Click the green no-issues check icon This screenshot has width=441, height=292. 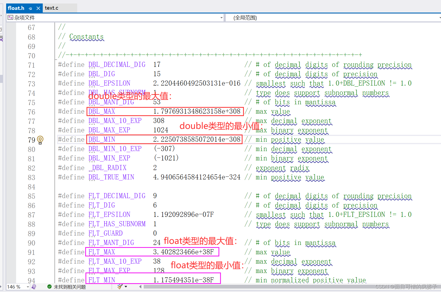coord(49,287)
